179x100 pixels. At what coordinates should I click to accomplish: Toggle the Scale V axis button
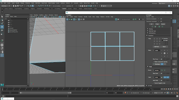click(x=168, y=77)
